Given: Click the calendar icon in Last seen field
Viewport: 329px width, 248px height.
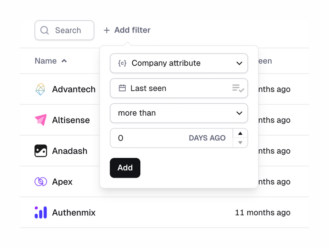Looking at the screenshot, I should [x=122, y=88].
